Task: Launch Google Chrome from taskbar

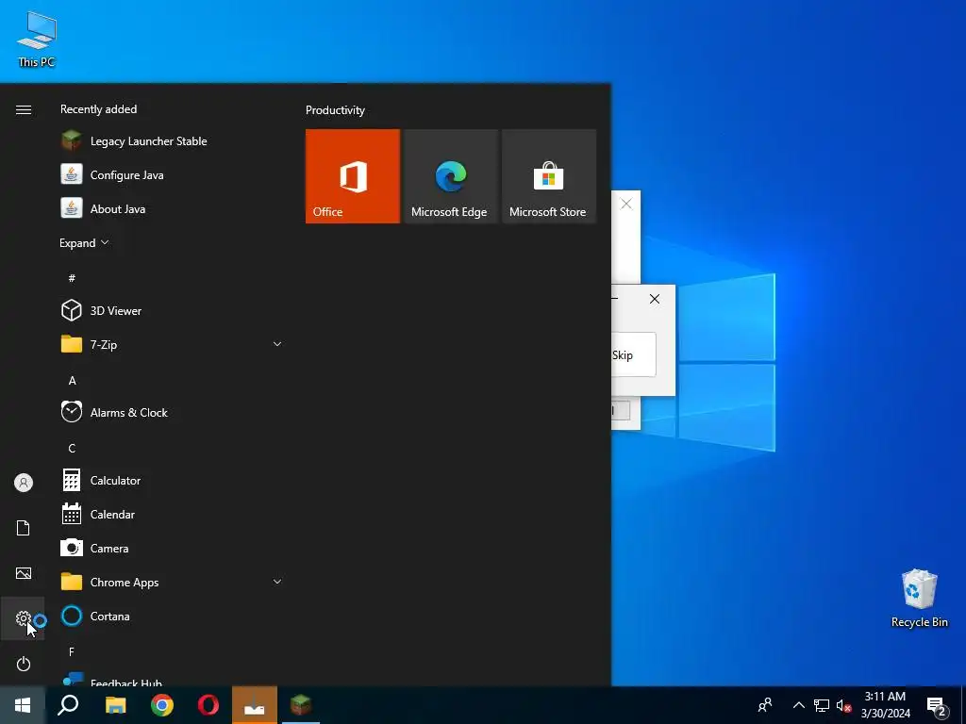Action: coord(162,705)
